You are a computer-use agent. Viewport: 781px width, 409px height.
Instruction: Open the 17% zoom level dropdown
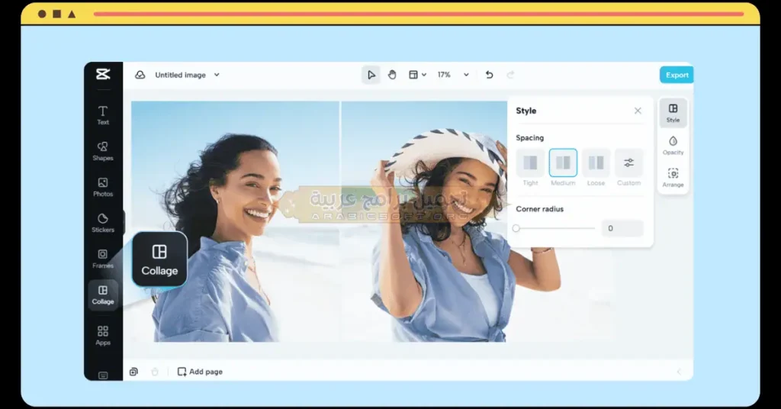click(x=466, y=75)
